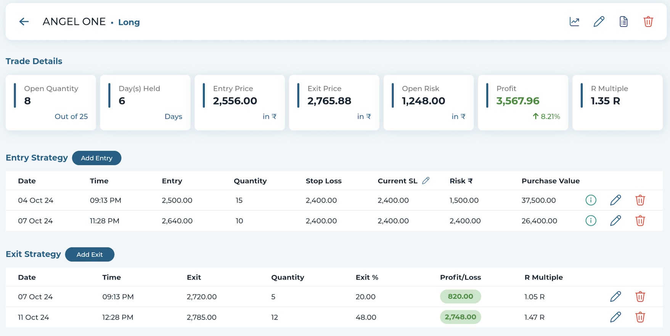Screen dimensions: 670x336
Task: Select the Profit 3,567.96 value
Action: 518,101
